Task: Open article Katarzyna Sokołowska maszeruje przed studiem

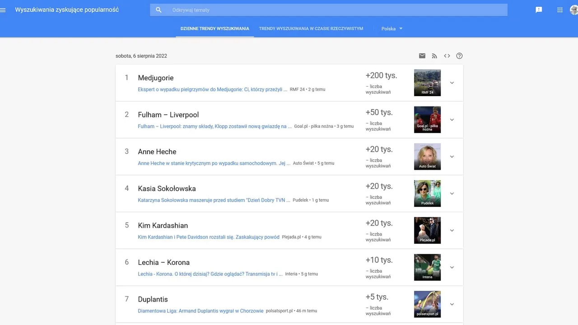Action: point(214,200)
